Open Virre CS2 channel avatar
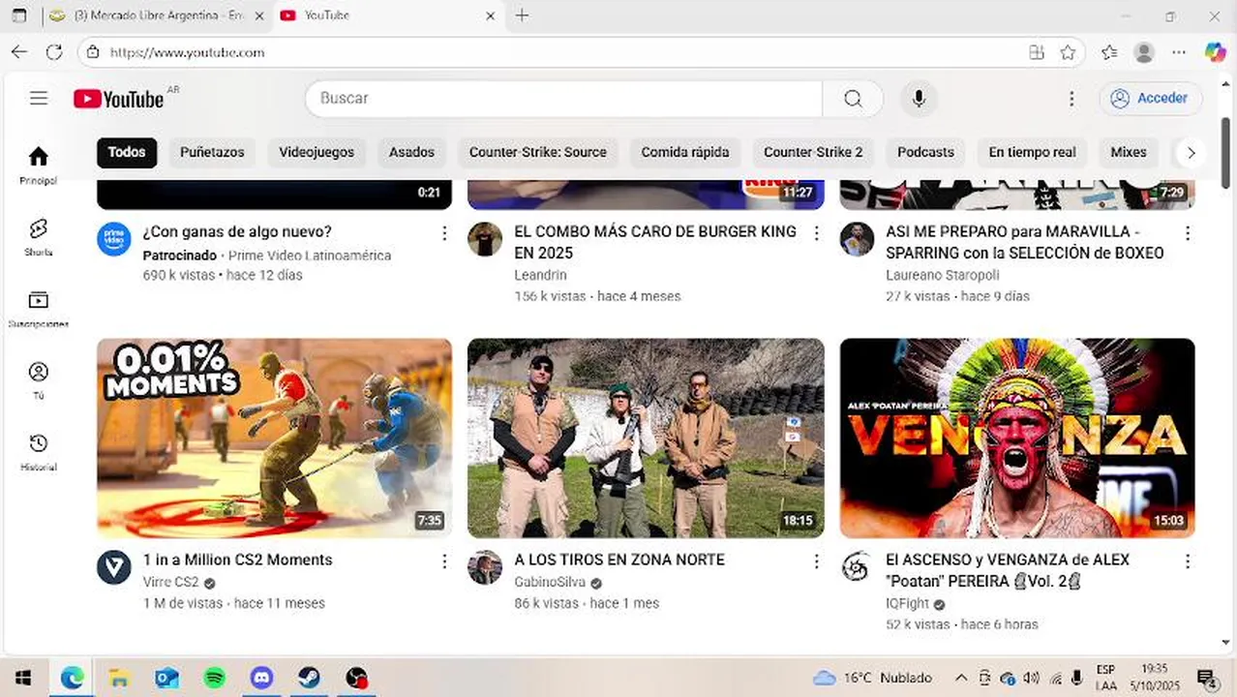The image size is (1237, 697). coord(114,567)
